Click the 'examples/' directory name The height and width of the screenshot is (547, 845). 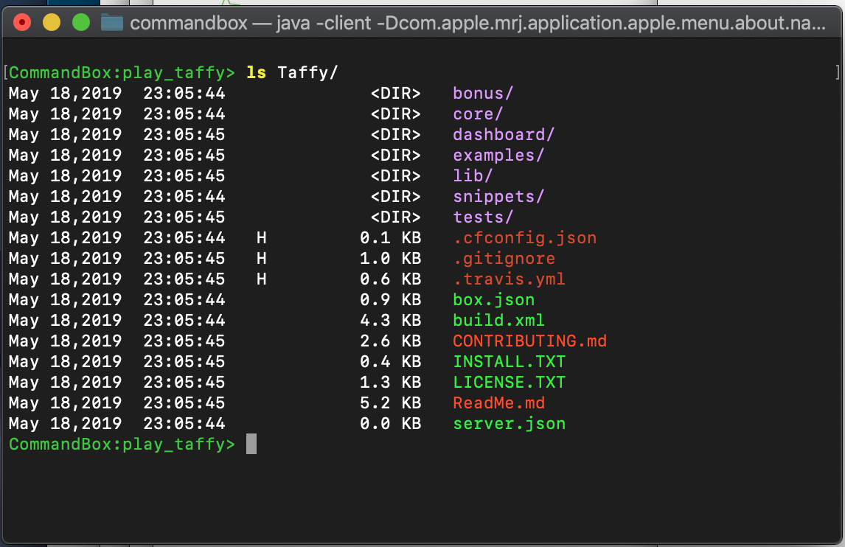498,156
